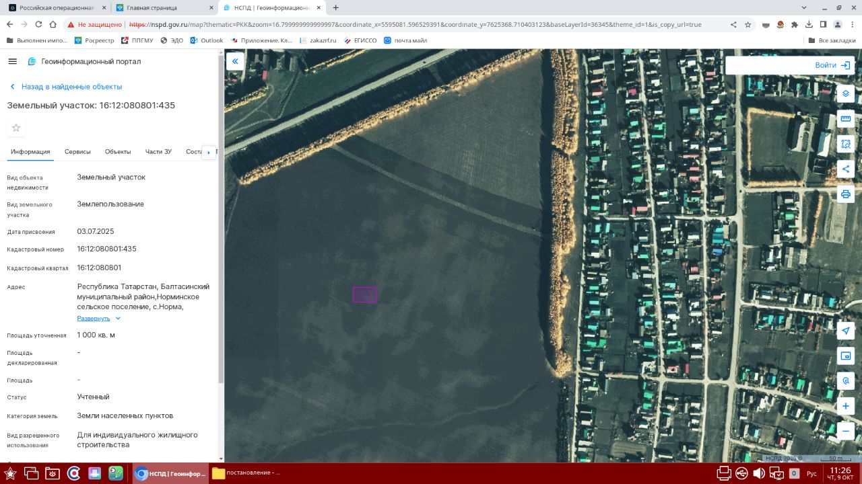Click the browser back arrow
Image resolution: width=862 pixels, height=484 pixels.
click(9, 24)
